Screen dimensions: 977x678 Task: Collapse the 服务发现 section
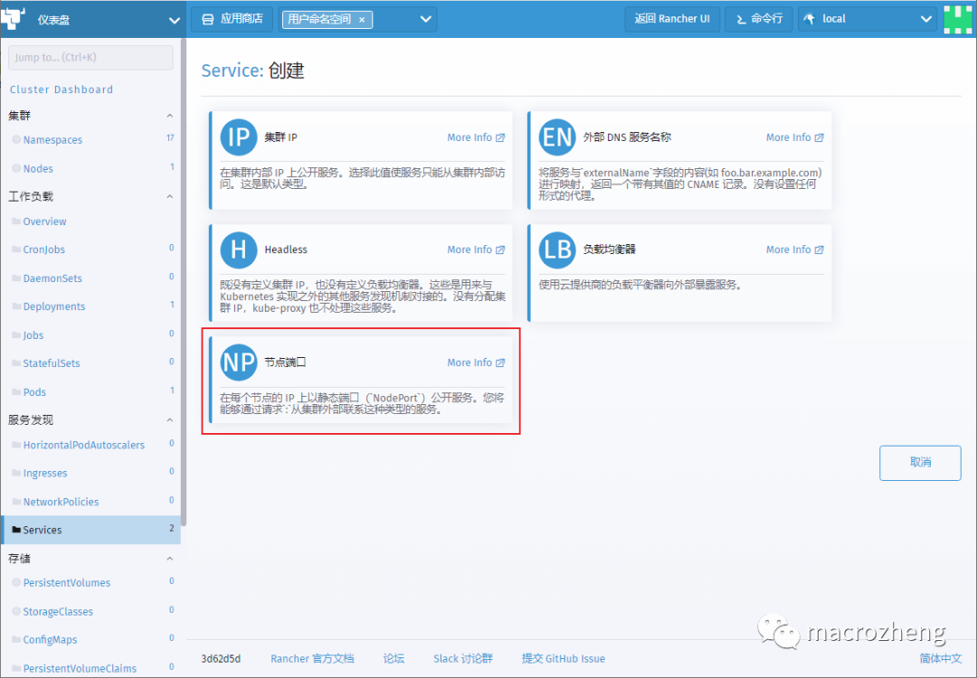tap(169, 420)
